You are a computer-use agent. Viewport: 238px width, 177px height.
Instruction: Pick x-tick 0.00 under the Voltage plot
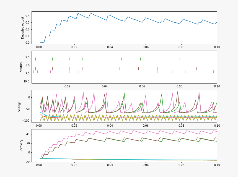pyautogui.click(x=39, y=126)
